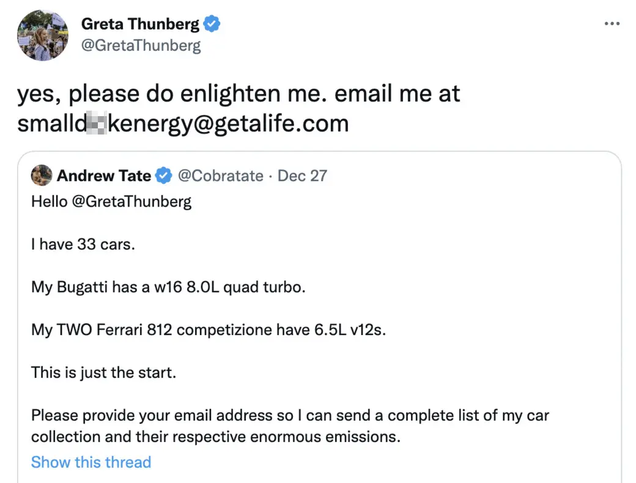
Task: Click the @GretaThunberg handle under Greta's name
Action: pos(141,44)
